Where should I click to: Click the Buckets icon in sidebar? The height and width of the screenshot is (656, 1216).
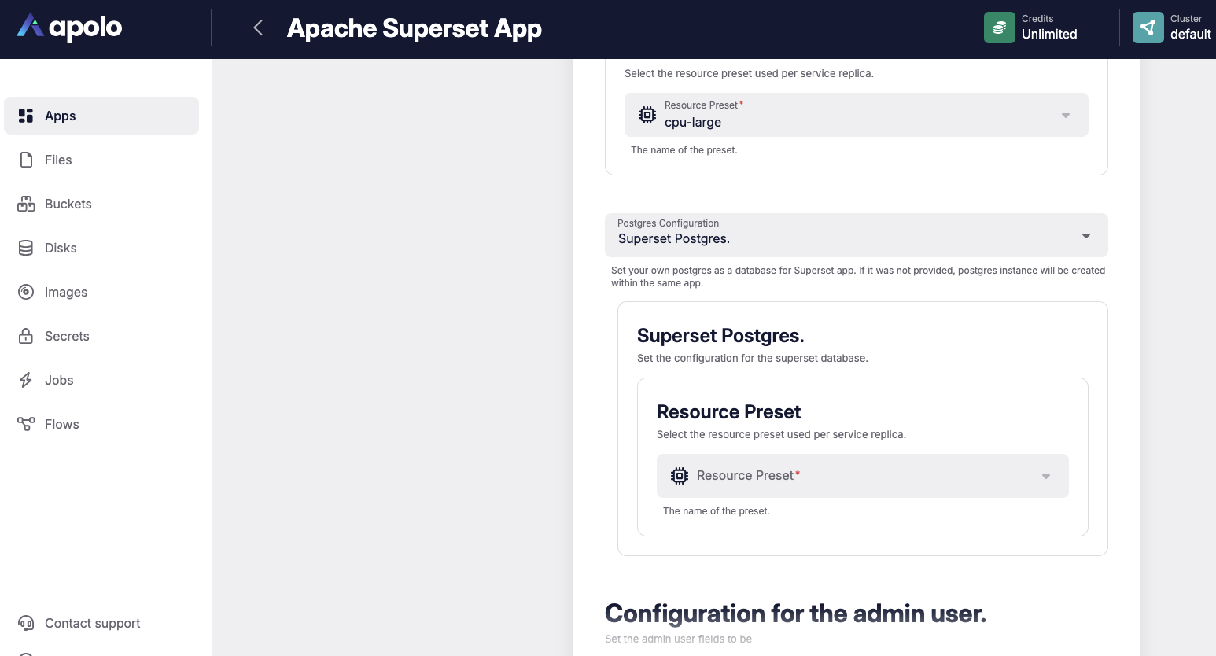click(x=26, y=204)
